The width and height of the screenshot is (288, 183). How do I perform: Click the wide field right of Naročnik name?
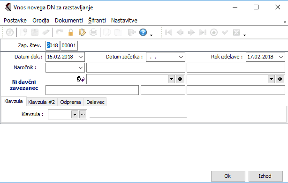[x=236, y=68]
